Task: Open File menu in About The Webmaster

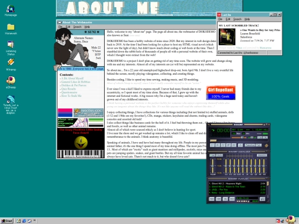Action: pyautogui.click(x=60, y=27)
